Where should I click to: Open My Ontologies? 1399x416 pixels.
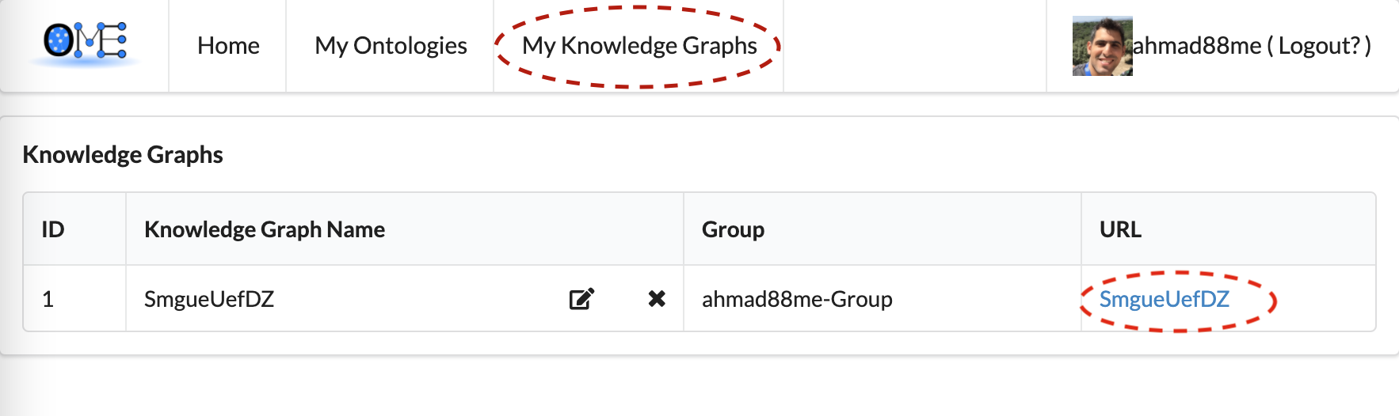tap(391, 46)
